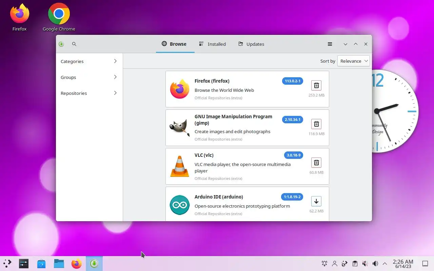Remove GIMP using its trash button

point(316,124)
